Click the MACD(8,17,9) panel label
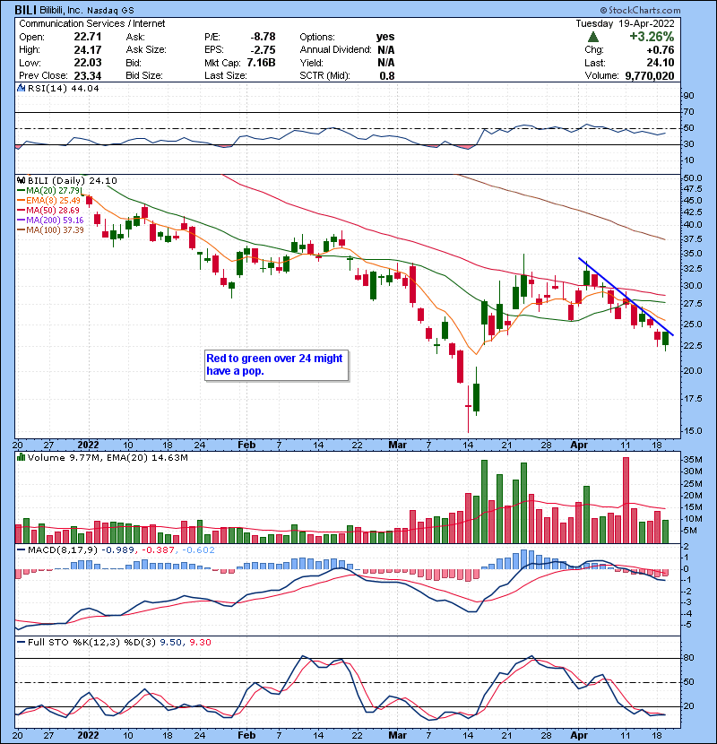The image size is (717, 744). [x=63, y=550]
